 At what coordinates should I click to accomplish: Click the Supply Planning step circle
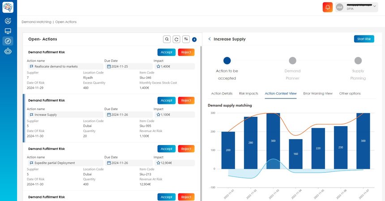click(x=358, y=60)
